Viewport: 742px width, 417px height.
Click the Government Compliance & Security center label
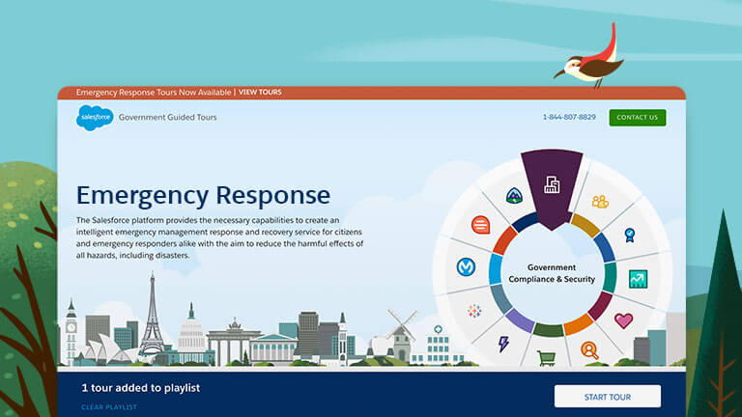tap(552, 273)
